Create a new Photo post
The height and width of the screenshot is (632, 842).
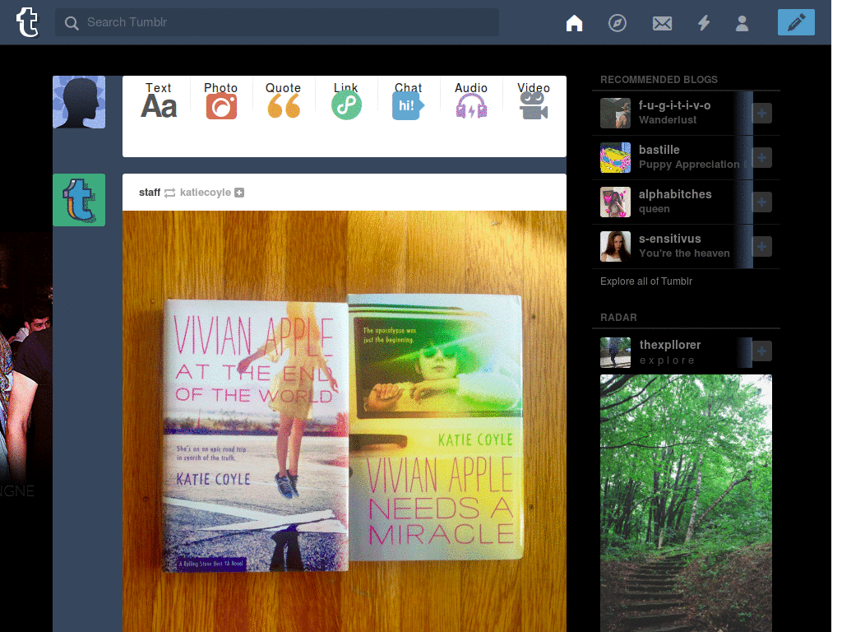pos(220,100)
